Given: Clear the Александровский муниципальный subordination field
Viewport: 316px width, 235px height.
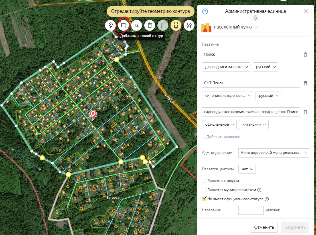Looking at the screenshot, I should coord(305,153).
